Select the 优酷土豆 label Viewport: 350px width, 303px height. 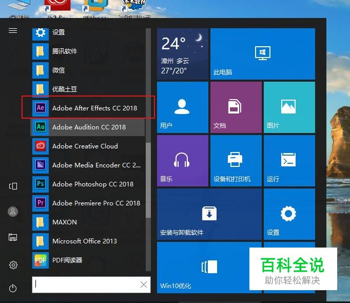pyautogui.click(x=65, y=89)
